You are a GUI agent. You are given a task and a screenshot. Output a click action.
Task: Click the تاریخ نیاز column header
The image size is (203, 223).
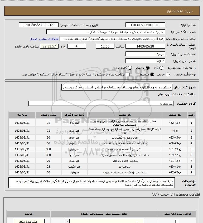22,115
